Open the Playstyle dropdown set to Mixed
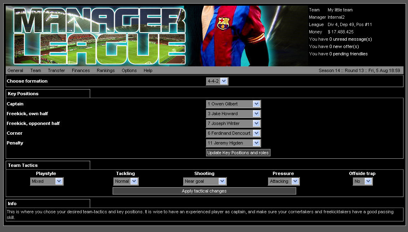 pos(47,181)
